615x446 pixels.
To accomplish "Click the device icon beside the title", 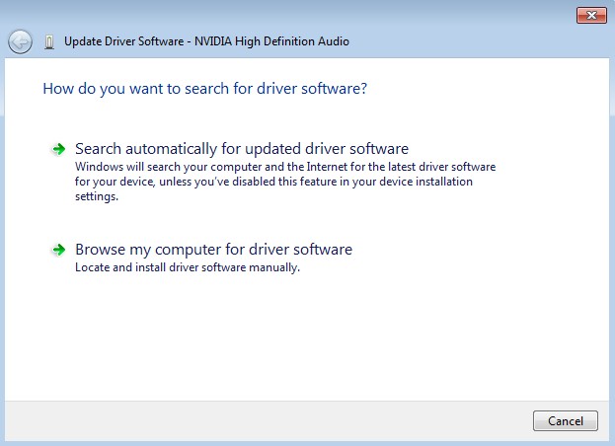I will pos(49,41).
